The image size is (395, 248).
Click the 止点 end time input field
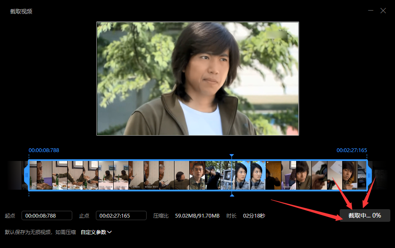[121, 215]
